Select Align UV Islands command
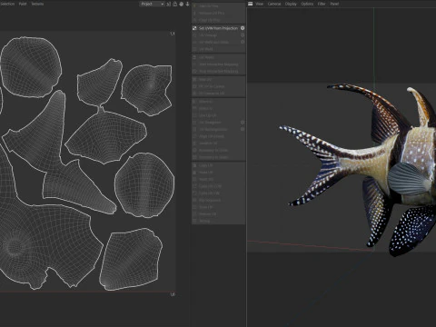 pos(218,136)
